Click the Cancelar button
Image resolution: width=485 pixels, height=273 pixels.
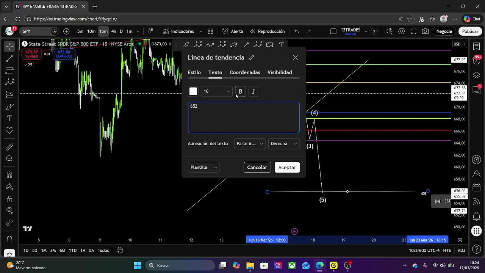coord(257,168)
